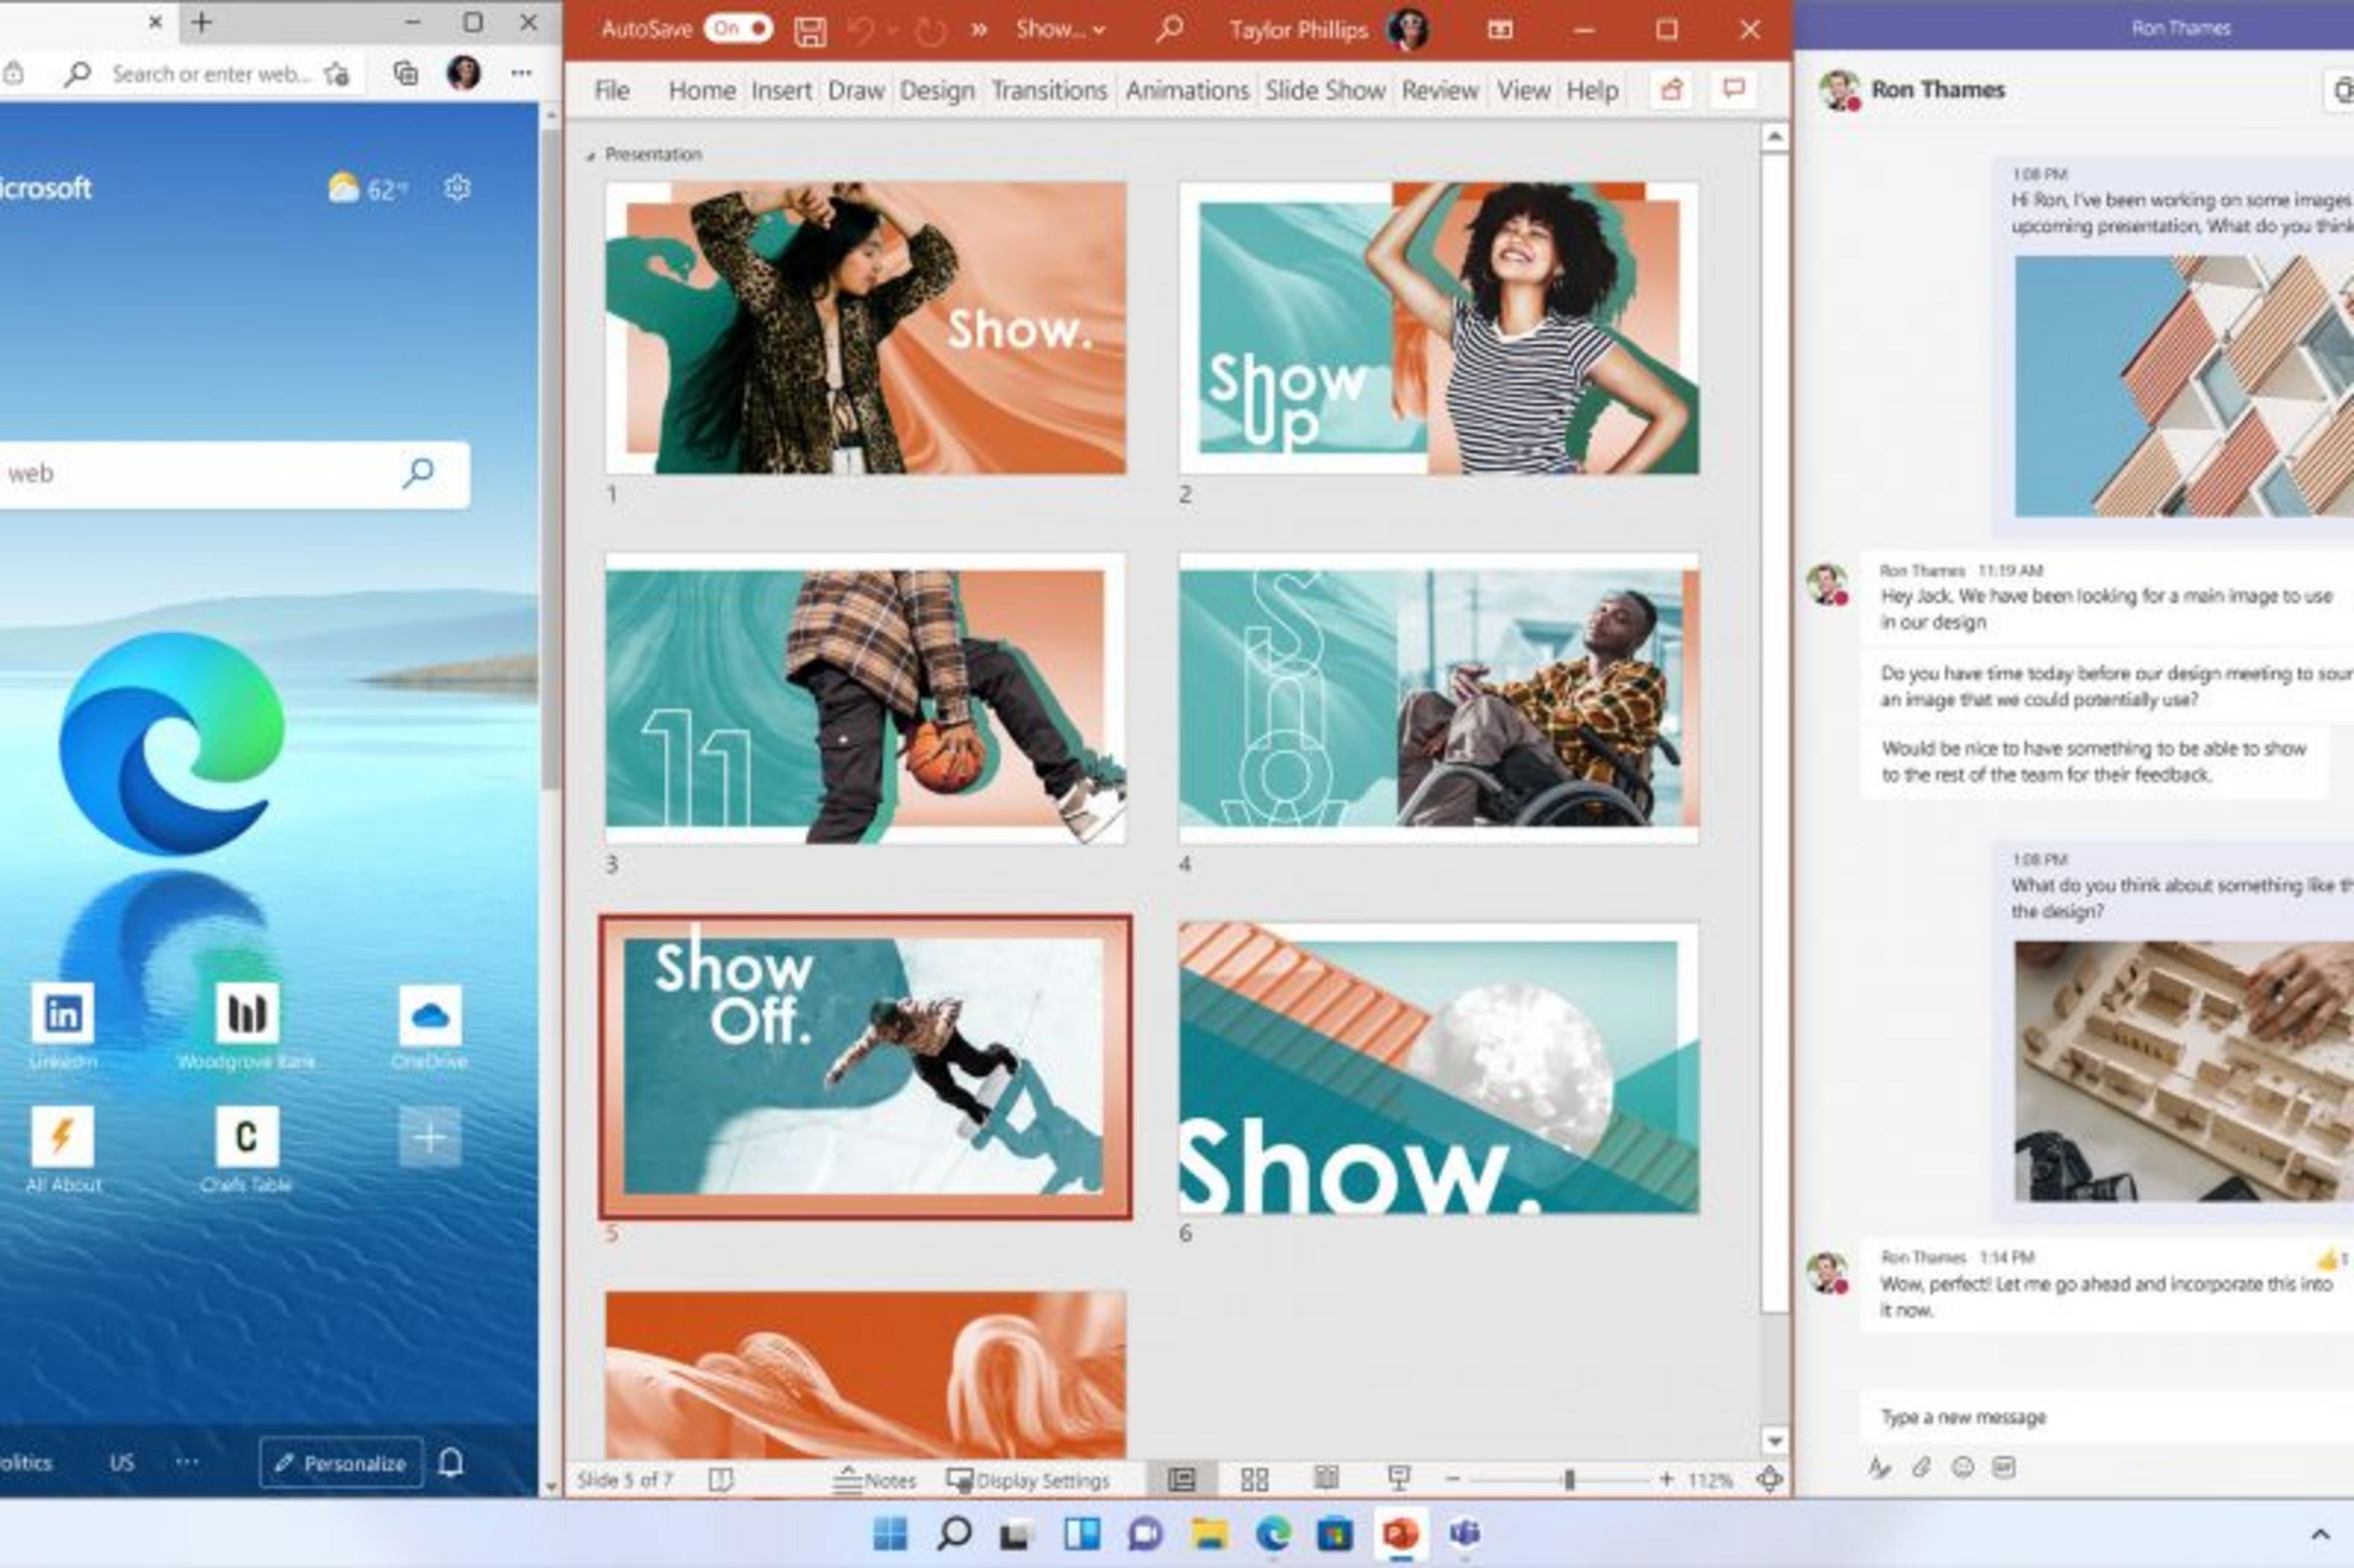Viewport: 2354px width, 1568px height.
Task: Open the Animations ribbon tab
Action: (x=1186, y=90)
